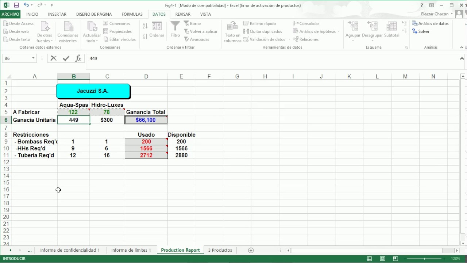Click Propiedades in the Conexiones group
The height and width of the screenshot is (263, 467).
(x=117, y=31)
